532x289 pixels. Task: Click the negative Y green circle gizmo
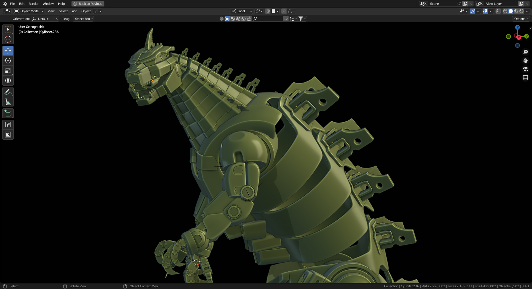(x=508, y=36)
